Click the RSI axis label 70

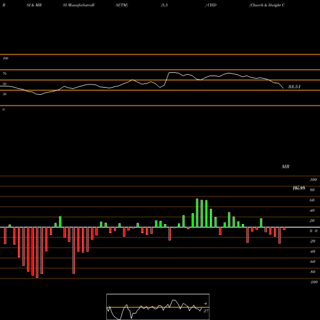click(4, 74)
